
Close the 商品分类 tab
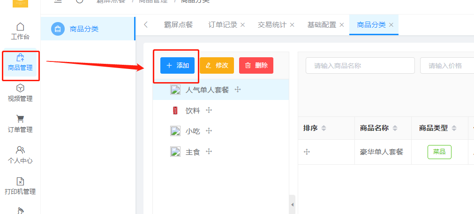tap(391, 25)
